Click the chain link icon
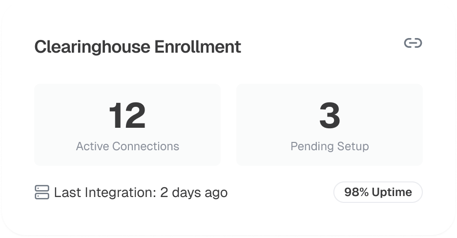Viewport: 457px width, 238px height. coord(413,43)
